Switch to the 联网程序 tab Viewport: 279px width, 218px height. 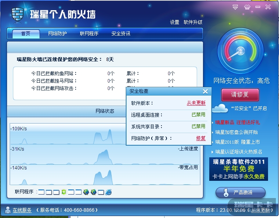89,34
